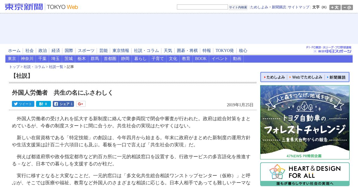The image size is (358, 187).
Task: Click the 【社説】 section heading
Action: click(x=21, y=76)
